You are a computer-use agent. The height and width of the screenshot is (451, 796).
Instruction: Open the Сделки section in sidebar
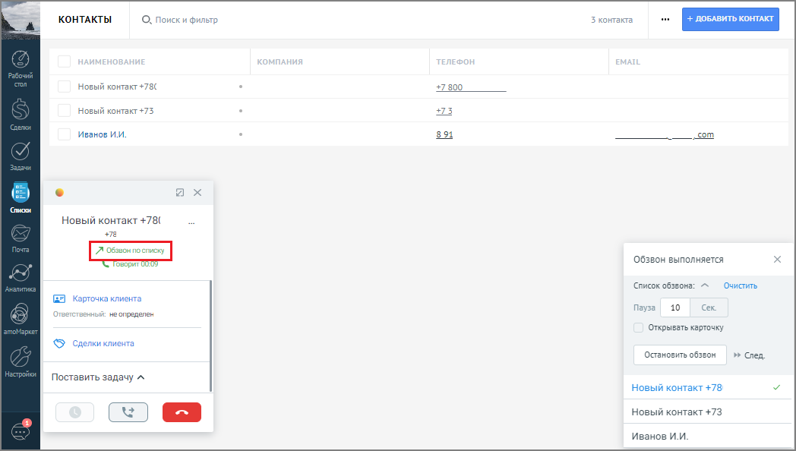coord(21,115)
